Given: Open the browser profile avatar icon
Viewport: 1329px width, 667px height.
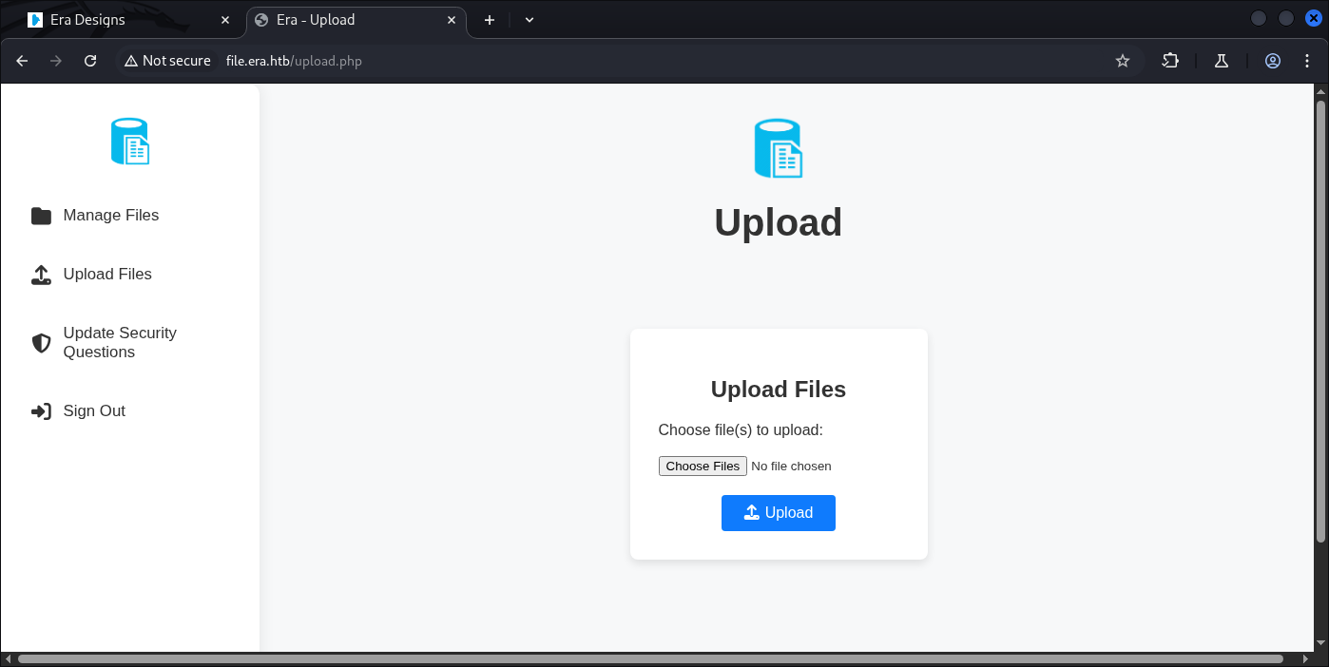Looking at the screenshot, I should (x=1273, y=61).
